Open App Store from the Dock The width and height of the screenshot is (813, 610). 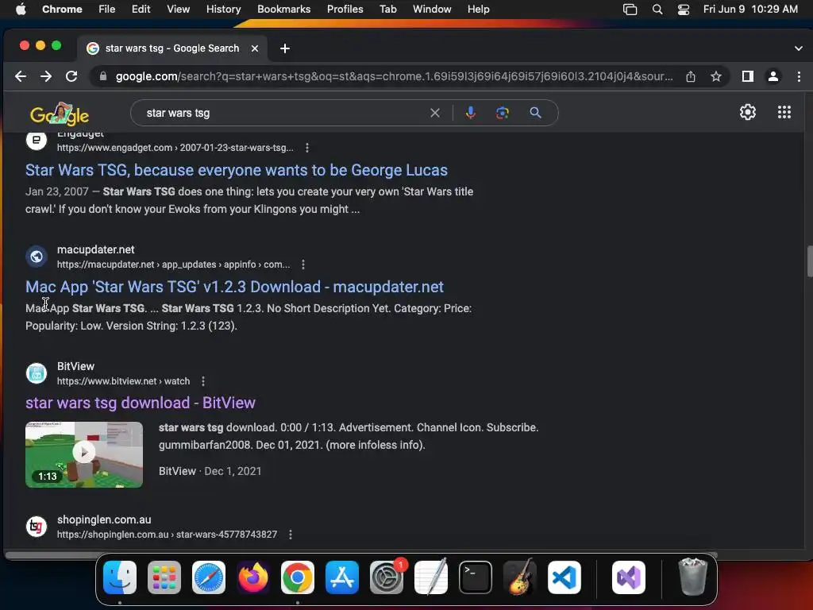(x=342, y=577)
